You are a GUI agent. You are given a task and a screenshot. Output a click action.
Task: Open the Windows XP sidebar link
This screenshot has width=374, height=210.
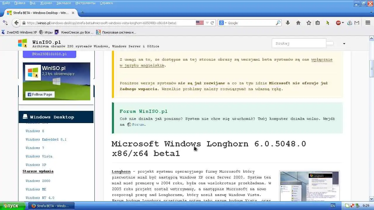36,165
